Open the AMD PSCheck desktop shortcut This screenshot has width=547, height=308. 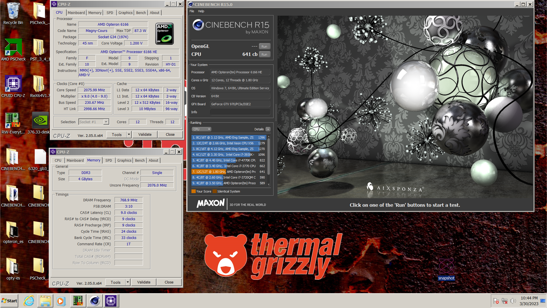coord(13,49)
